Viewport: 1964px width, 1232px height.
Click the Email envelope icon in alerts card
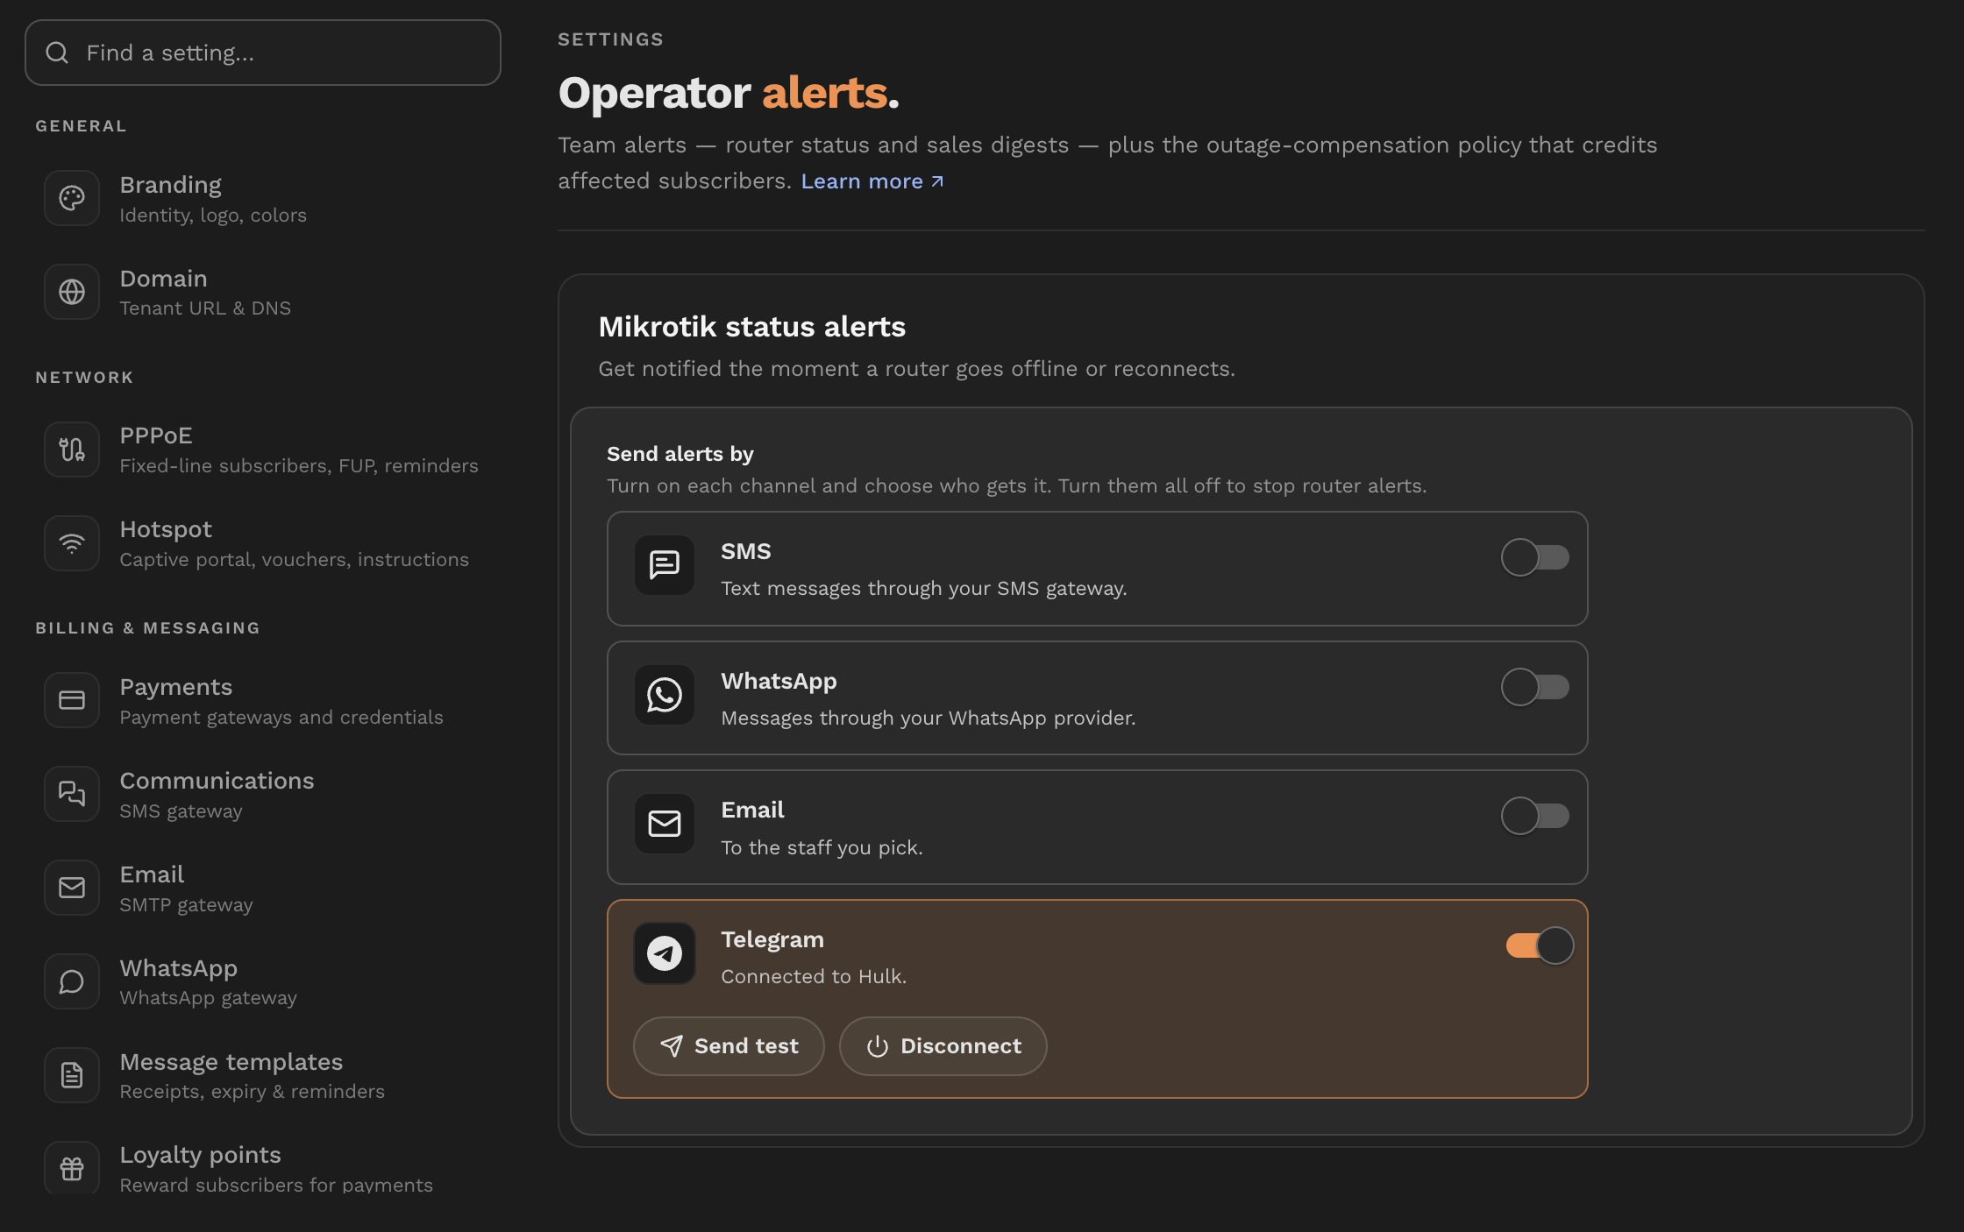(x=665, y=824)
